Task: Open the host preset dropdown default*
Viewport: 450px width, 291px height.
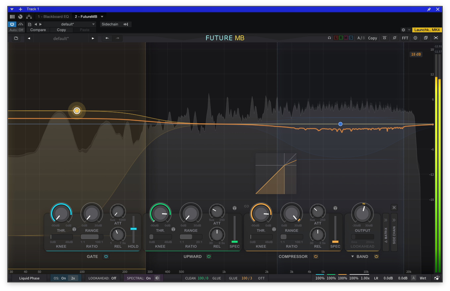Action: pyautogui.click(x=70, y=24)
